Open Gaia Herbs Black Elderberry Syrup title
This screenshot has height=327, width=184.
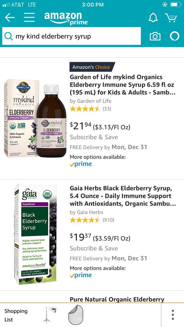pyautogui.click(x=123, y=196)
